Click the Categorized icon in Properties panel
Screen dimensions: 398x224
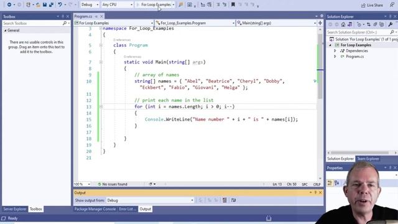point(330,182)
